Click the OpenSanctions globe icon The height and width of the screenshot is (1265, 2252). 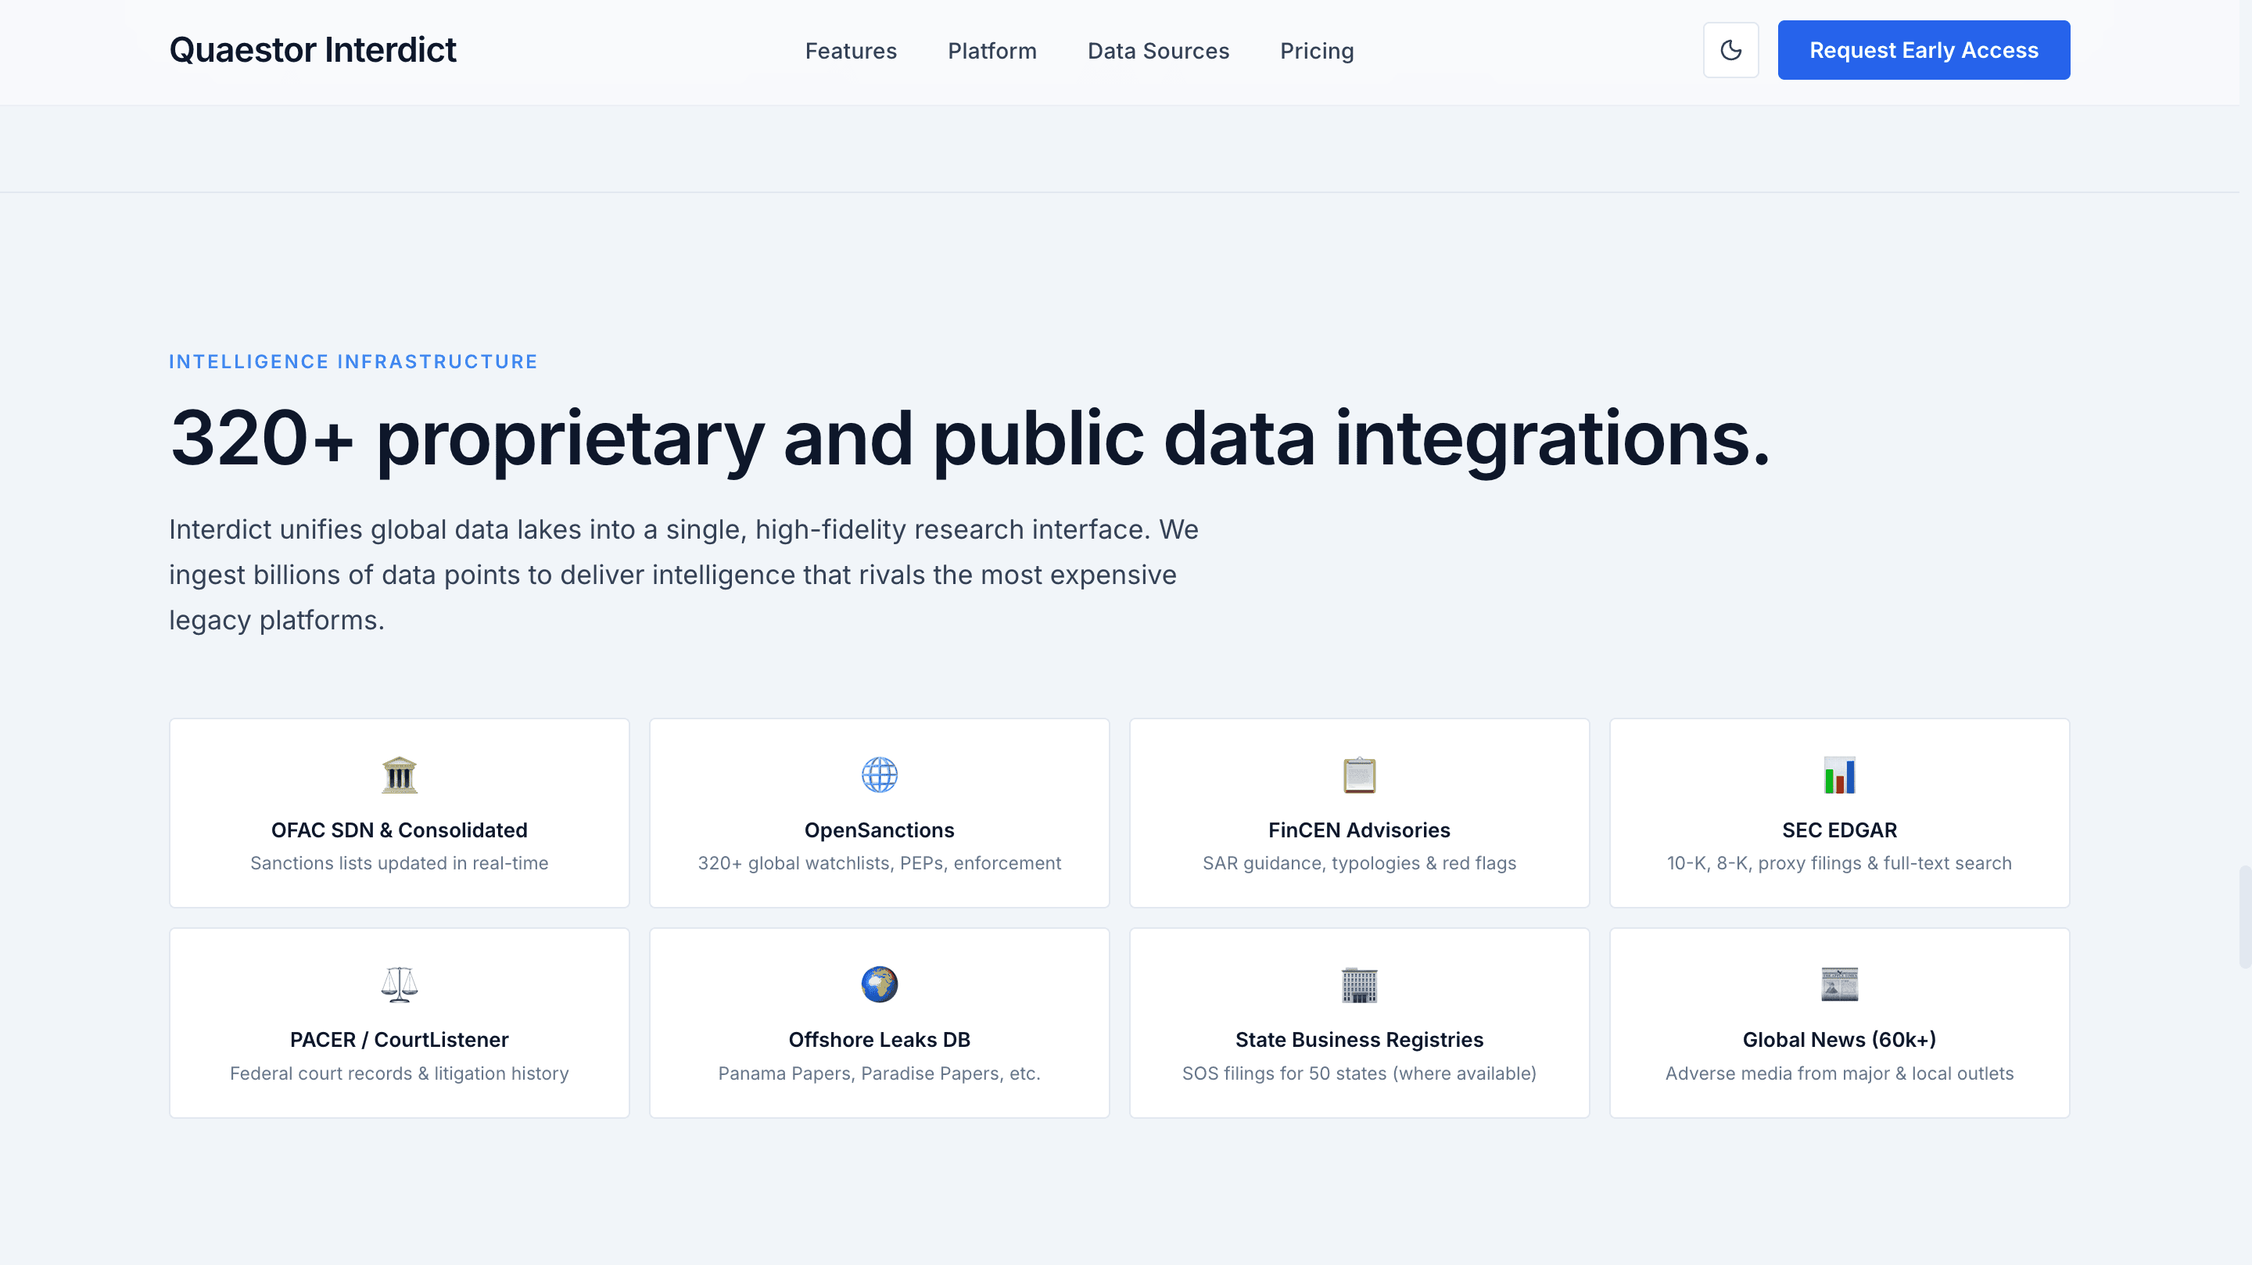[879, 775]
